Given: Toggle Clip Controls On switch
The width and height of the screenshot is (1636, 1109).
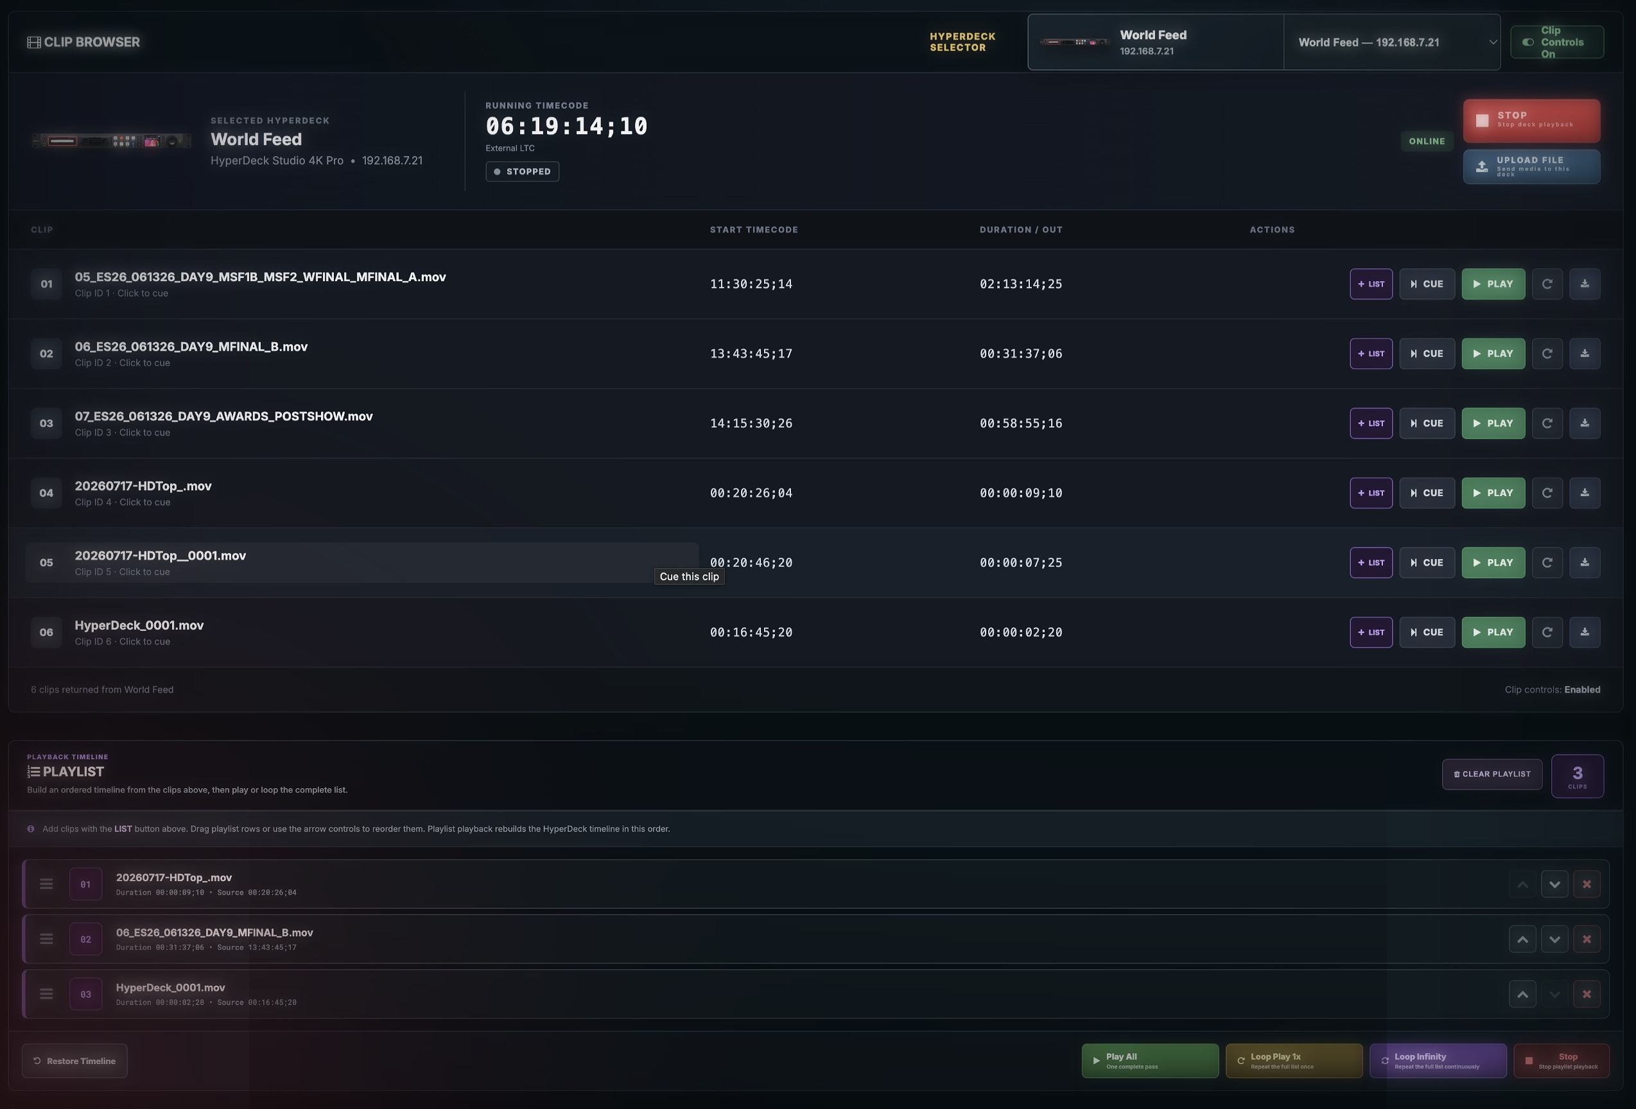Looking at the screenshot, I should click(x=1556, y=42).
